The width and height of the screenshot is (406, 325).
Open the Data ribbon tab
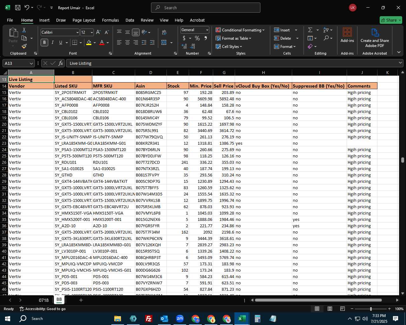(130, 20)
